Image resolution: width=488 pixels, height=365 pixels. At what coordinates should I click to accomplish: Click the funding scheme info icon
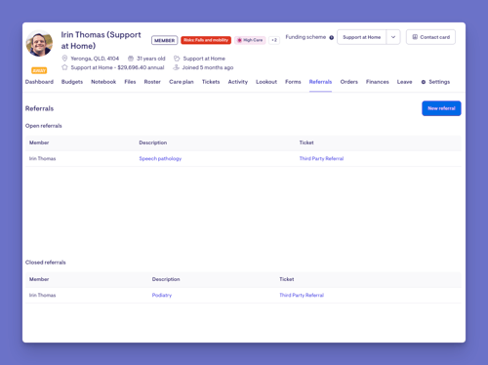click(x=331, y=37)
